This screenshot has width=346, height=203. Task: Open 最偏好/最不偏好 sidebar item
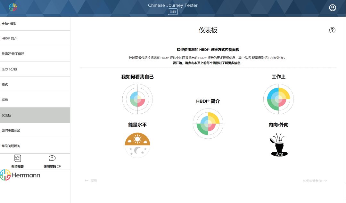[35, 54]
